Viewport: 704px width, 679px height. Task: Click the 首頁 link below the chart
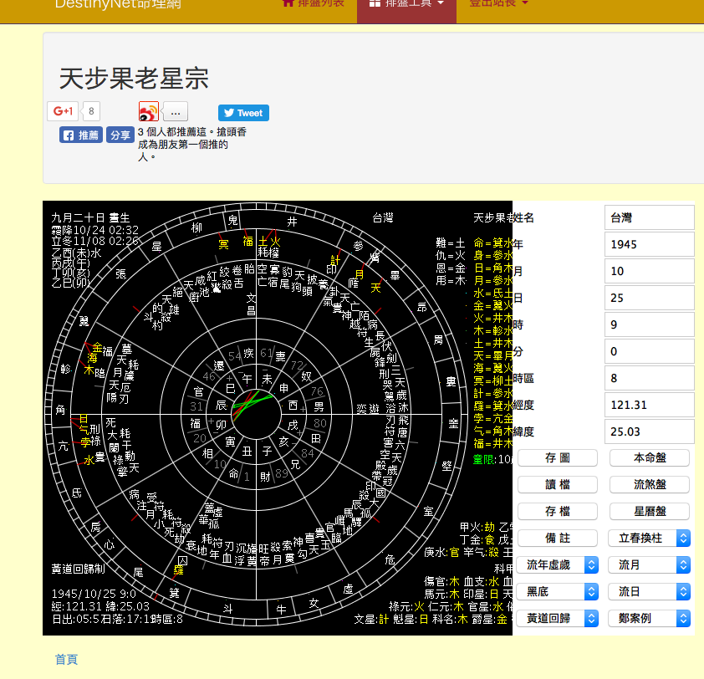click(66, 660)
